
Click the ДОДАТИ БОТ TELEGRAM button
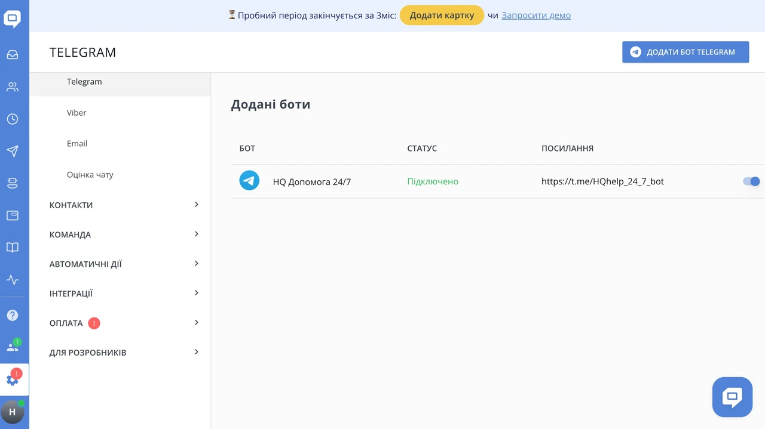point(686,52)
